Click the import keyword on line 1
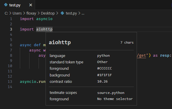This screenshot has width=172, height=109. [x=27, y=19]
